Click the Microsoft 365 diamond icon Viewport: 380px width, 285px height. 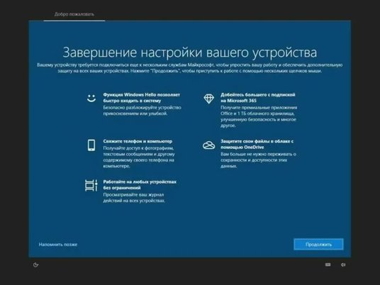pos(208,99)
